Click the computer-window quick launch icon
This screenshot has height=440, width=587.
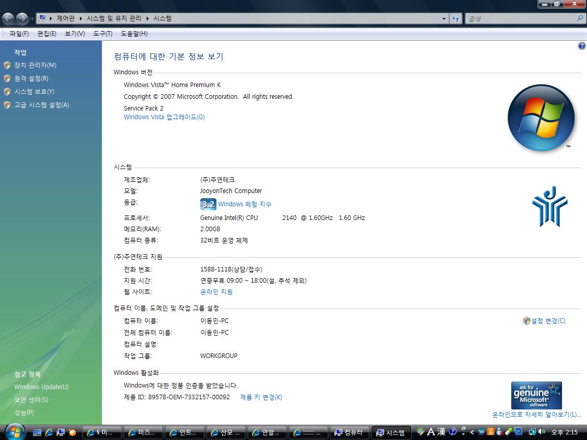pyautogui.click(x=61, y=432)
